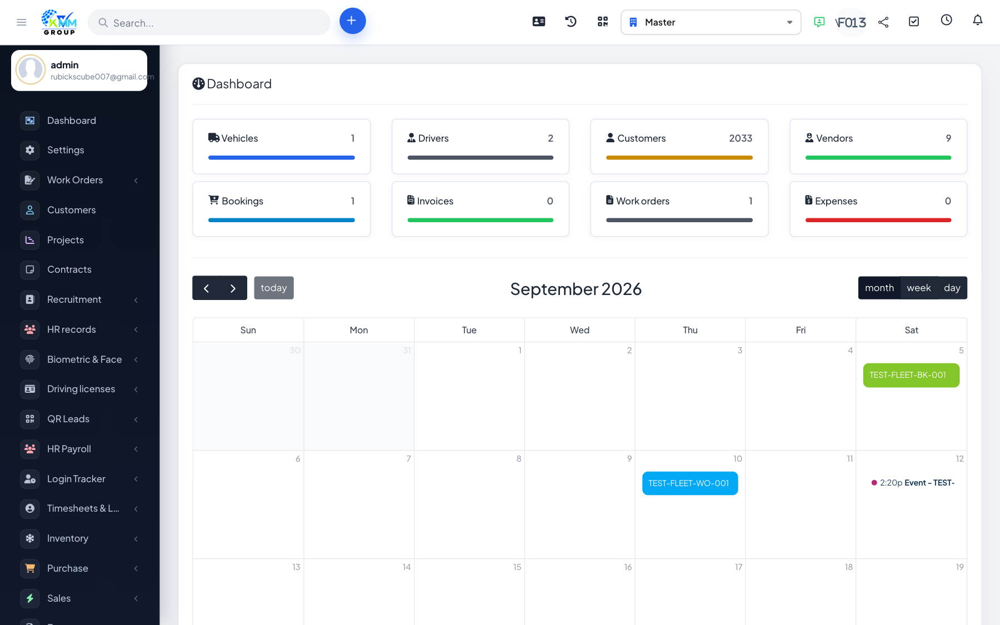1000x625 pixels.
Task: Click the September 9 calendar cell number
Action: 629,459
